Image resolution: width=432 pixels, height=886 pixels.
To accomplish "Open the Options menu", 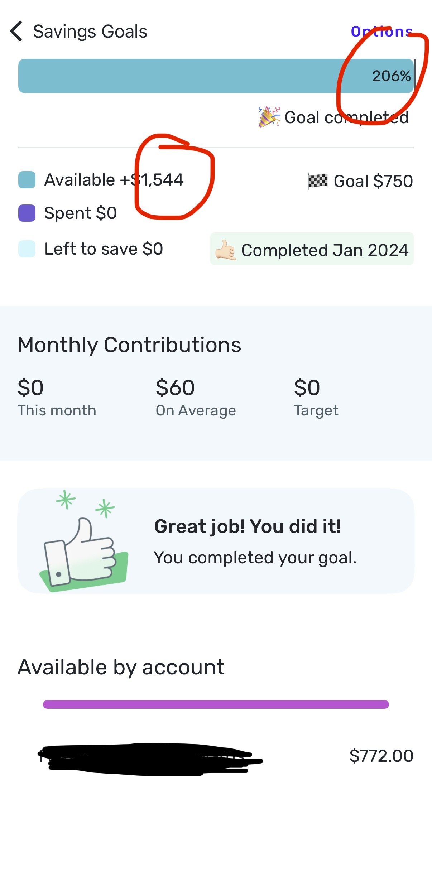I will 381,32.
